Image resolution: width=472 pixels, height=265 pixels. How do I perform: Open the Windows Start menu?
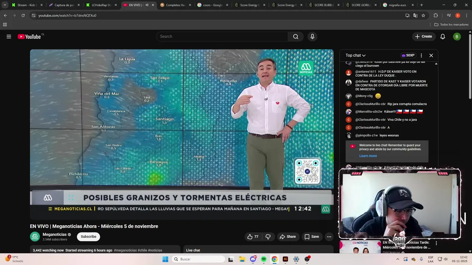(x=166, y=259)
